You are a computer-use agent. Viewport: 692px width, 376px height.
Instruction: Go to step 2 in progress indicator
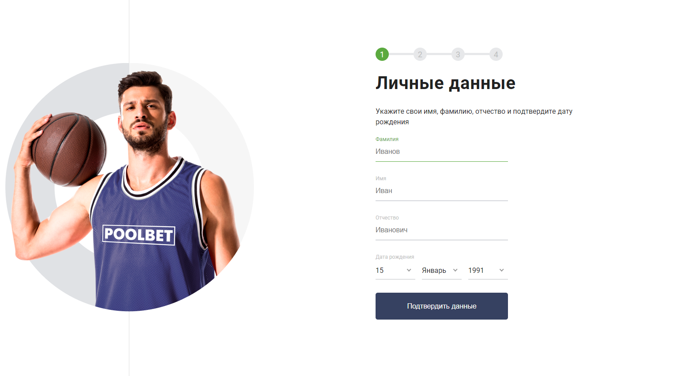[420, 54]
